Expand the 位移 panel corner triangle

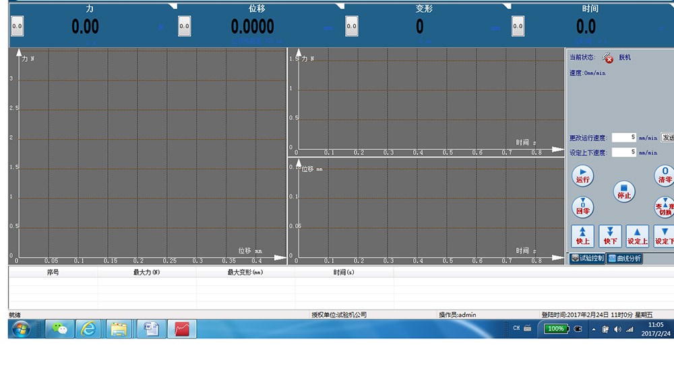340,6
